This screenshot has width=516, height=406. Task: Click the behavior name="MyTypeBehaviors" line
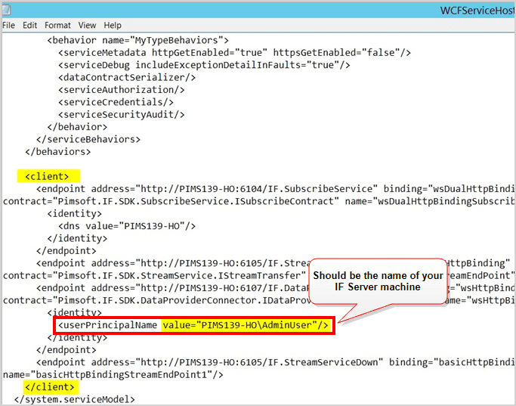click(x=138, y=41)
